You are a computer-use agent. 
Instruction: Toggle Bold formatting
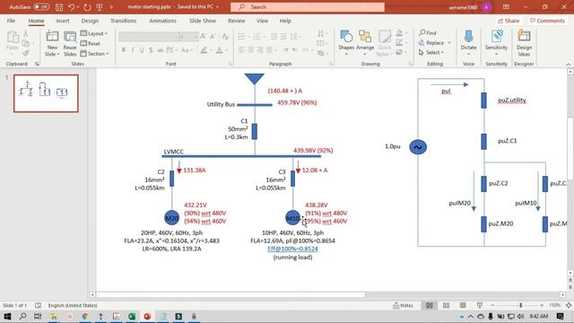tap(124, 50)
